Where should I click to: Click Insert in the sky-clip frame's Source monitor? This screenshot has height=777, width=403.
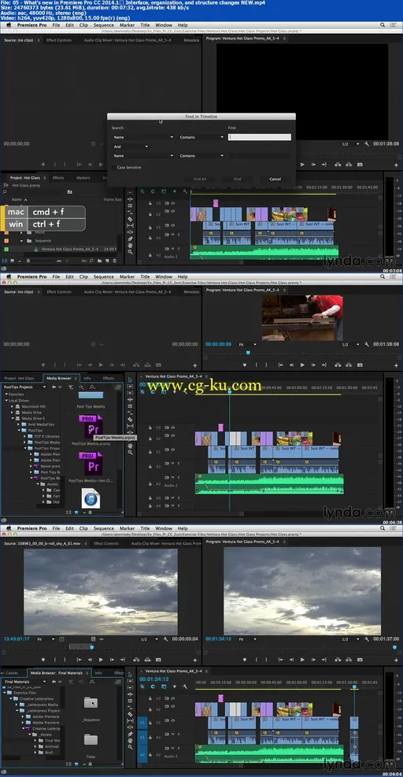(x=135, y=660)
